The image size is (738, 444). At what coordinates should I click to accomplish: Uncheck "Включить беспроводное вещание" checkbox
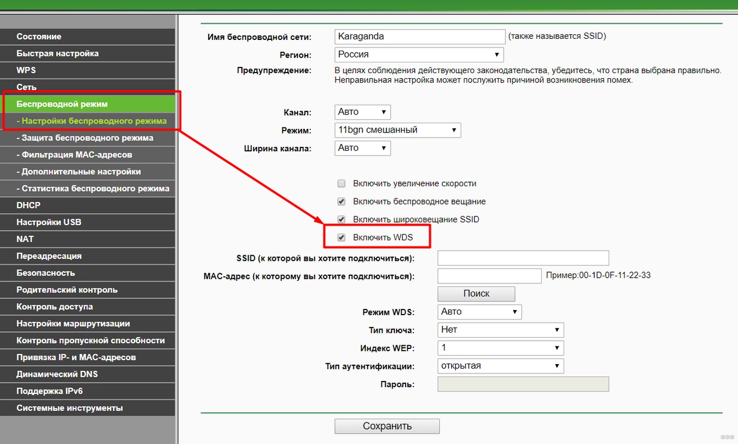point(341,202)
